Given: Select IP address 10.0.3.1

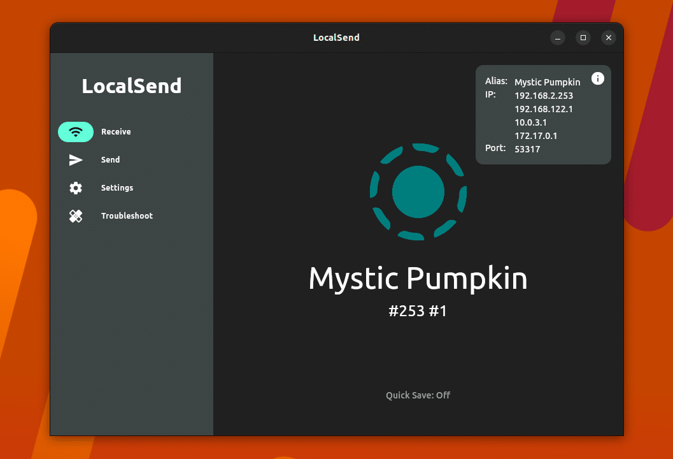Looking at the screenshot, I should pos(530,122).
